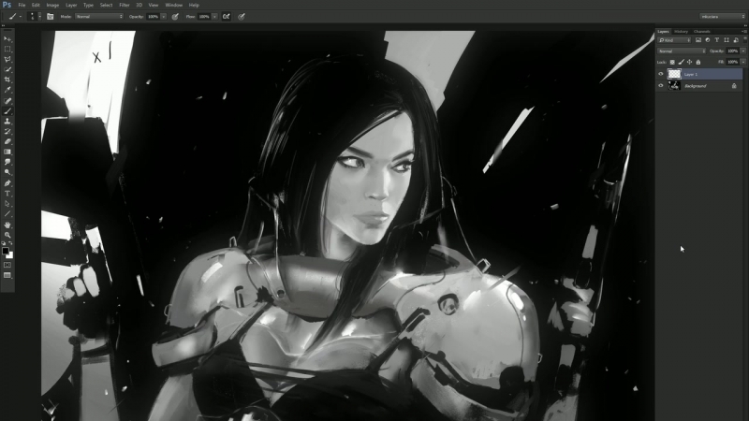749x421 pixels.
Task: Expand the brush Opacity slider arrow
Action: [163, 16]
